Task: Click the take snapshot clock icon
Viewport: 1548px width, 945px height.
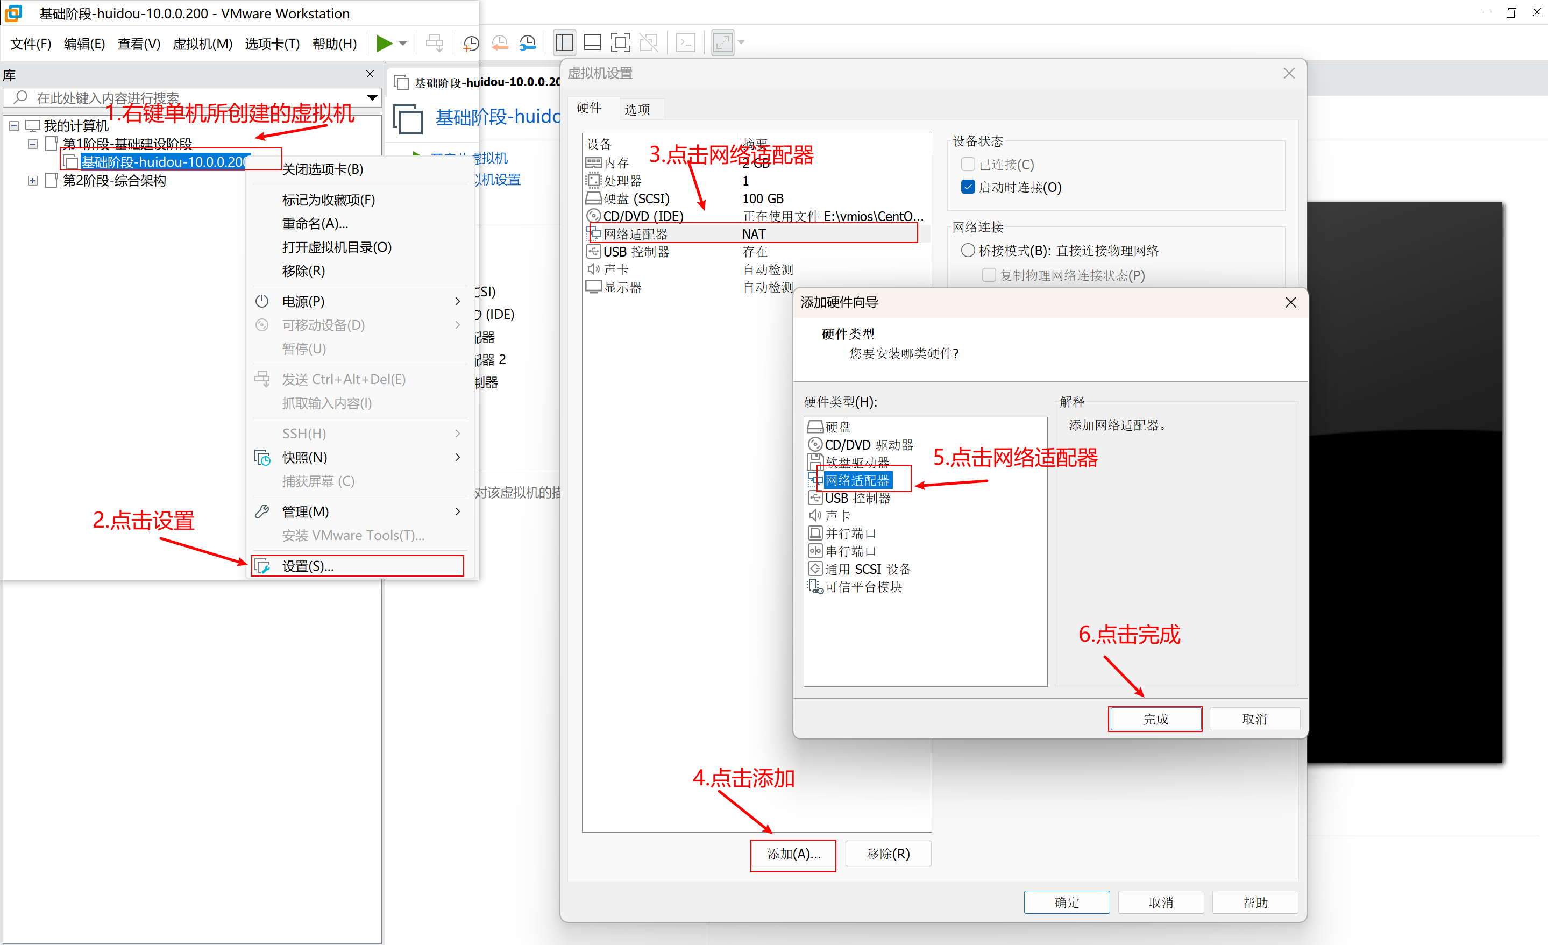Action: pos(471,44)
